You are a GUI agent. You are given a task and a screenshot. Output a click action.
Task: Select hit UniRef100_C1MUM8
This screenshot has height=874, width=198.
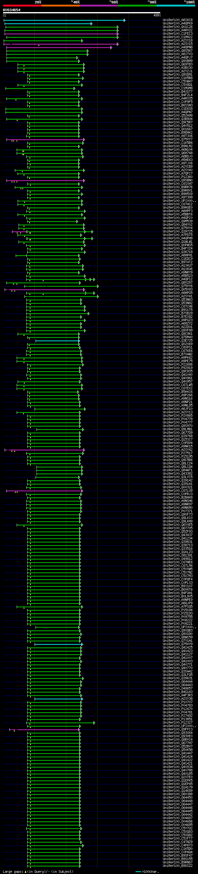[x=178, y=88]
